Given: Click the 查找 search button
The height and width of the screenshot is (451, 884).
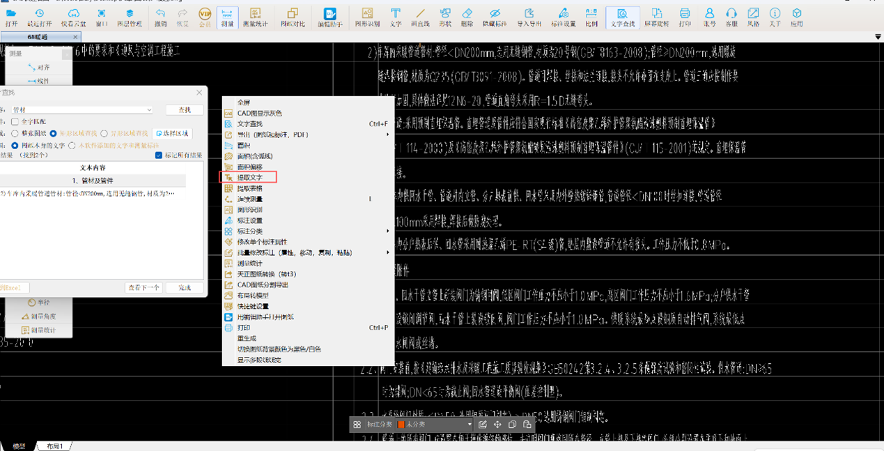Looking at the screenshot, I should click(185, 110).
